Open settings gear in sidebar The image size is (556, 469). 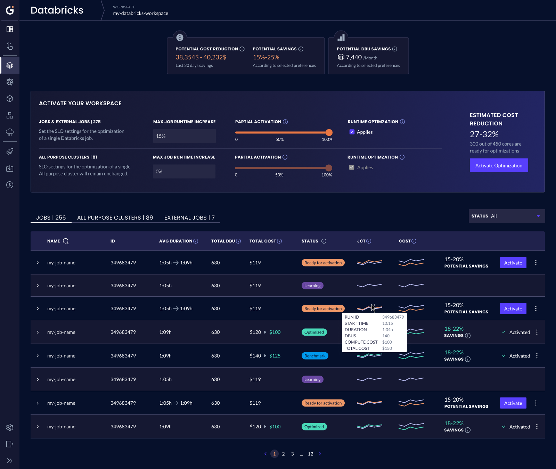10,427
